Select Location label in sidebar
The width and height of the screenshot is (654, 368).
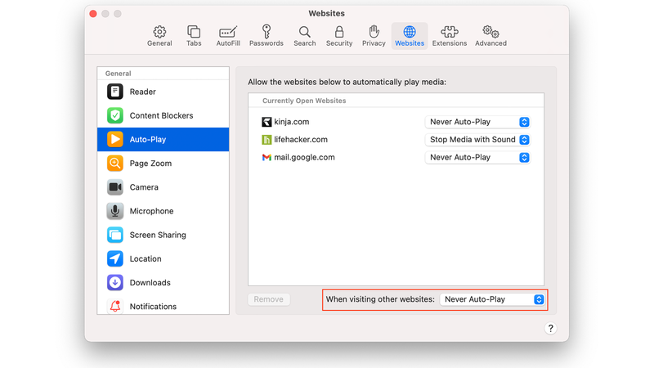pyautogui.click(x=146, y=258)
